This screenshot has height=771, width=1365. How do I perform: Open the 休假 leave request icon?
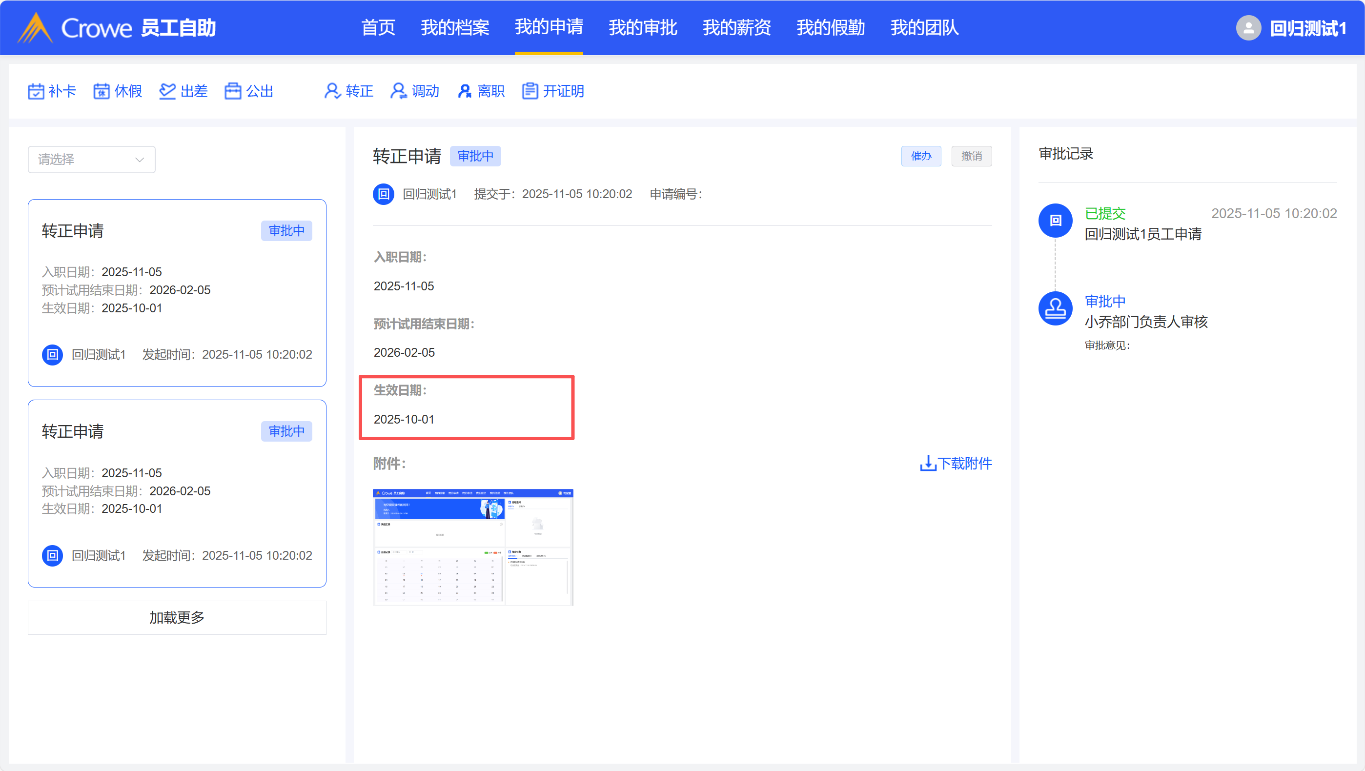[x=101, y=91]
